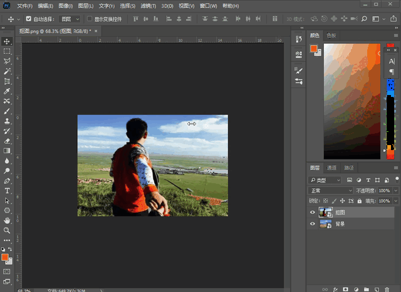Open the 正常 blend mode dropdown
This screenshot has width=401, height=292.
331,191
